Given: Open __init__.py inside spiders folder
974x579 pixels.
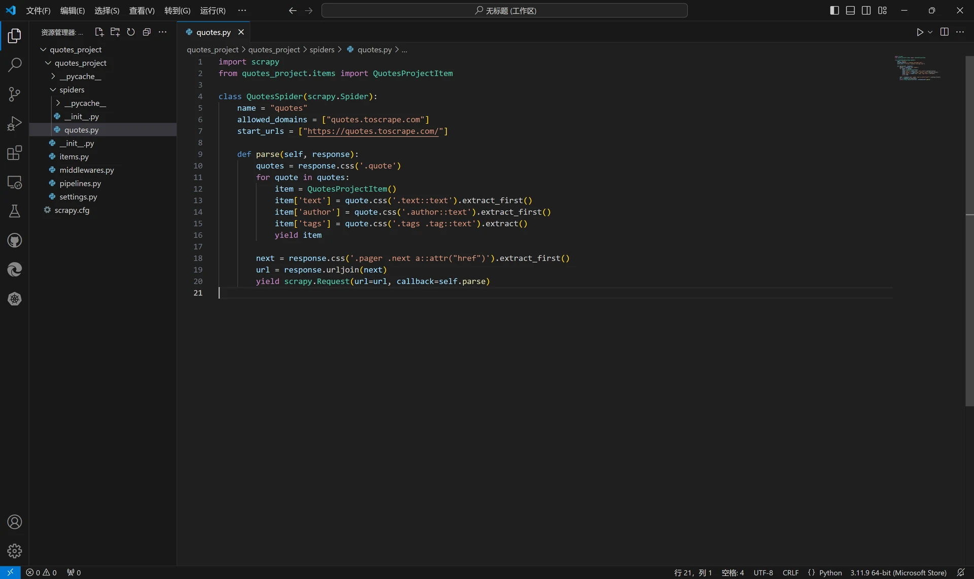Looking at the screenshot, I should click(102, 117).
